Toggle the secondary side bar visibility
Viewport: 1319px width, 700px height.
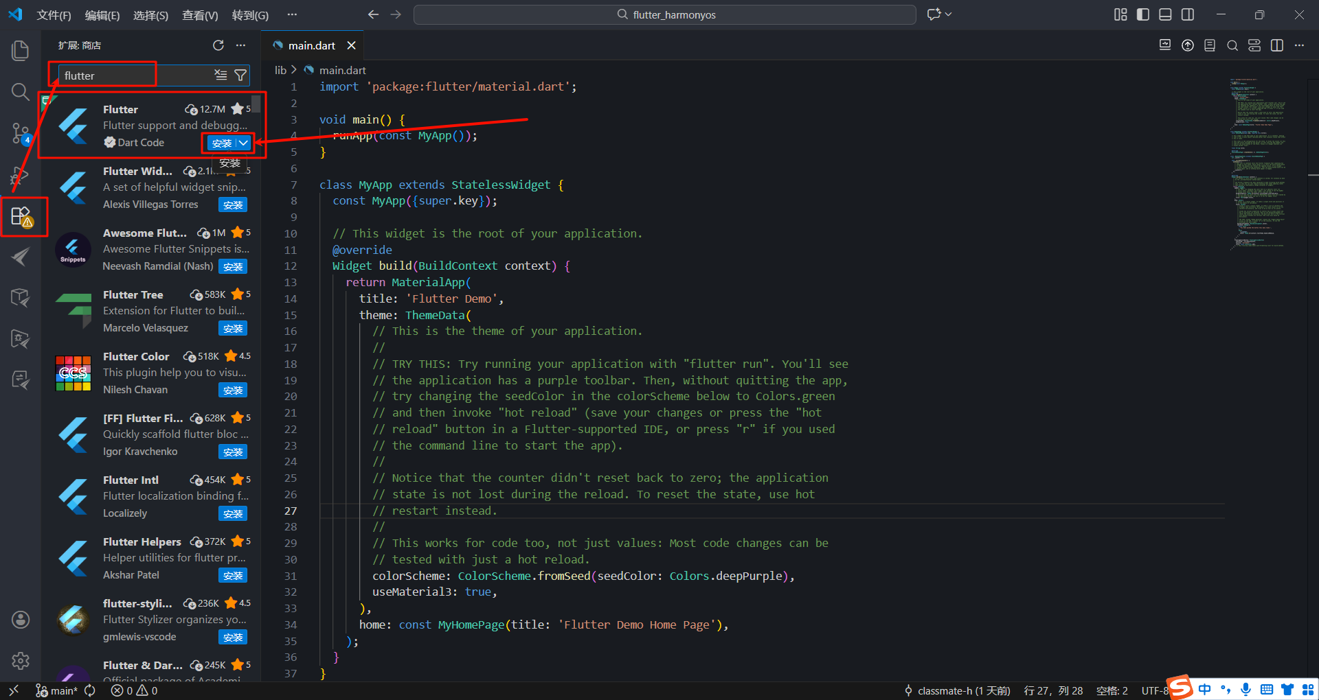pos(1188,14)
